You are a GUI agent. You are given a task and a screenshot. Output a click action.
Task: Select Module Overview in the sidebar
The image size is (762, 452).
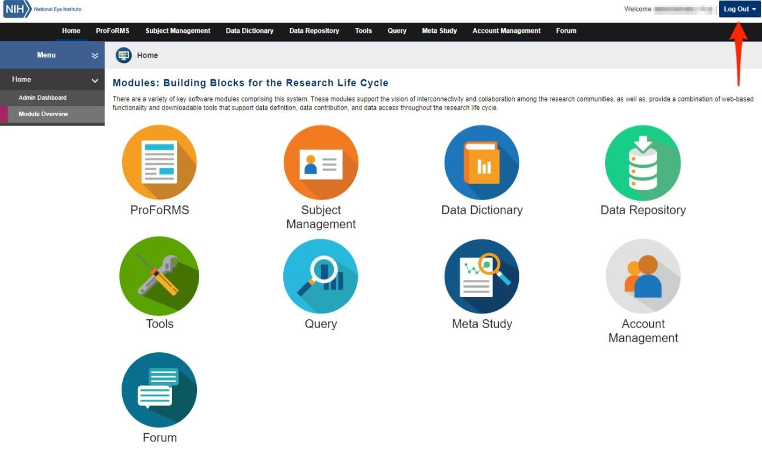pyautogui.click(x=43, y=114)
